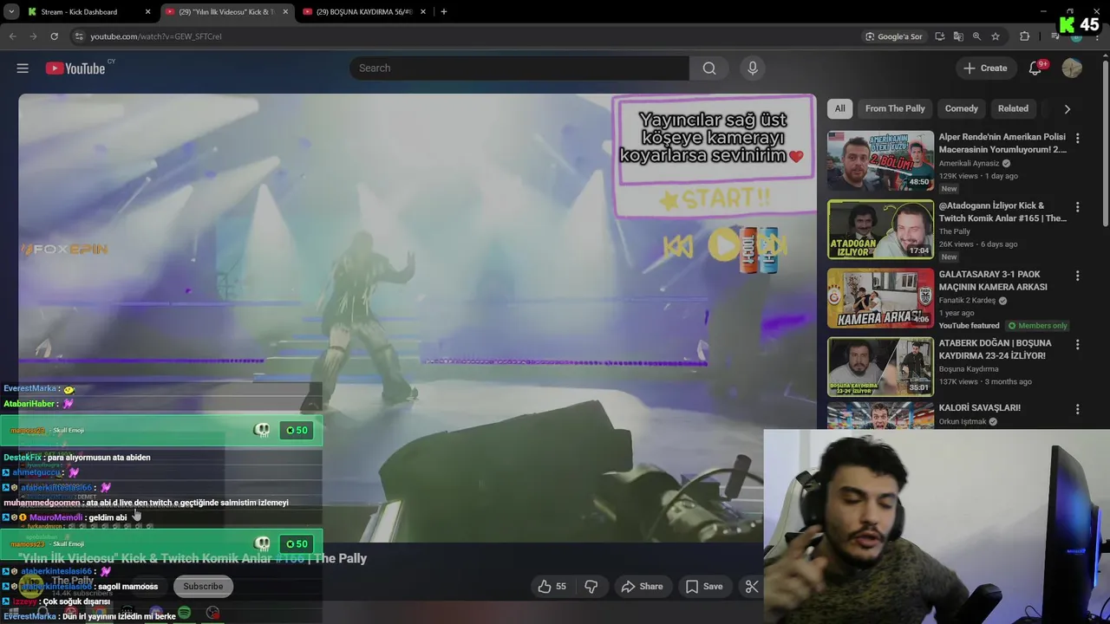
Task: Open Ataberk Doğan Boşuna Kaydırma thumbnail
Action: [880, 367]
